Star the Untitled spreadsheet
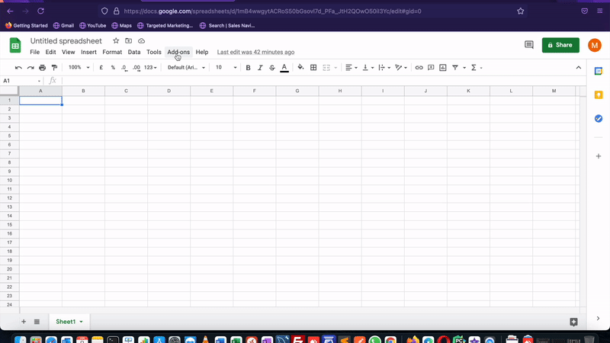The width and height of the screenshot is (610, 343). (116, 41)
